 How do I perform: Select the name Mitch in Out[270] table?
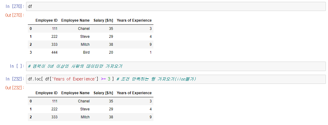[x=85, y=45]
